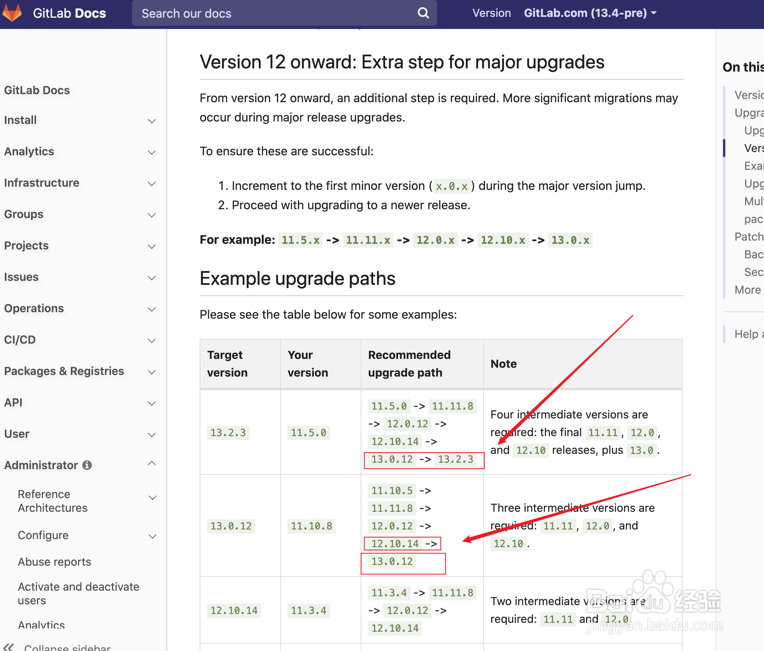Expand the User section chevron
Image resolution: width=764 pixels, height=651 pixels.
click(x=152, y=435)
